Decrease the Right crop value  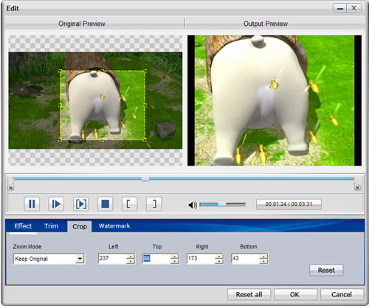pyautogui.click(x=219, y=262)
